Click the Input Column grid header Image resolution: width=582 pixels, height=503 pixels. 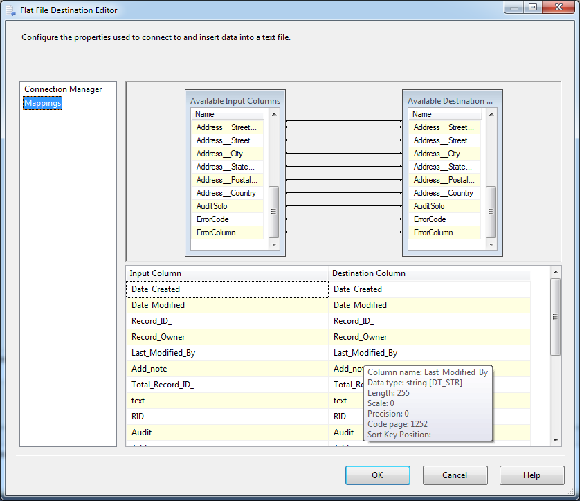tap(228, 273)
